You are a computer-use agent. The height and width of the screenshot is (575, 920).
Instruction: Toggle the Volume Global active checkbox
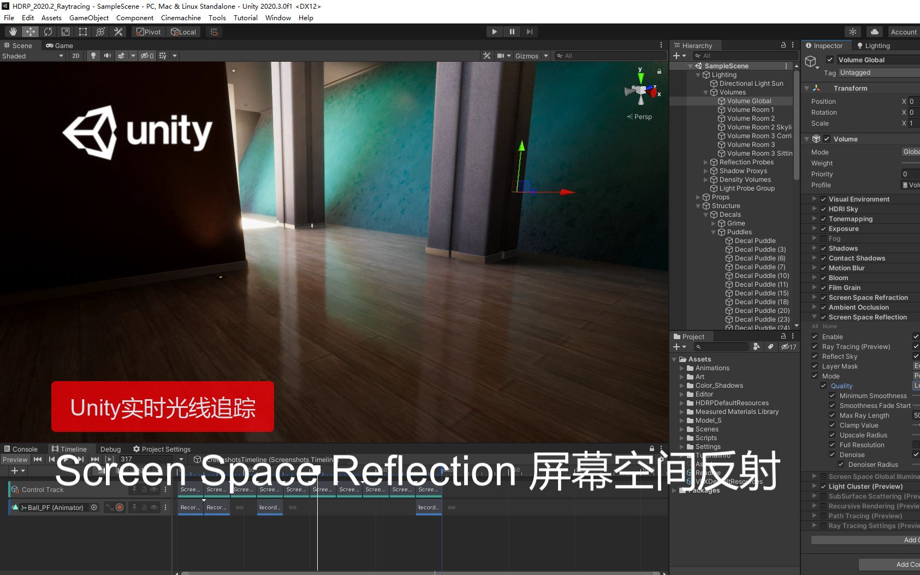pyautogui.click(x=830, y=60)
